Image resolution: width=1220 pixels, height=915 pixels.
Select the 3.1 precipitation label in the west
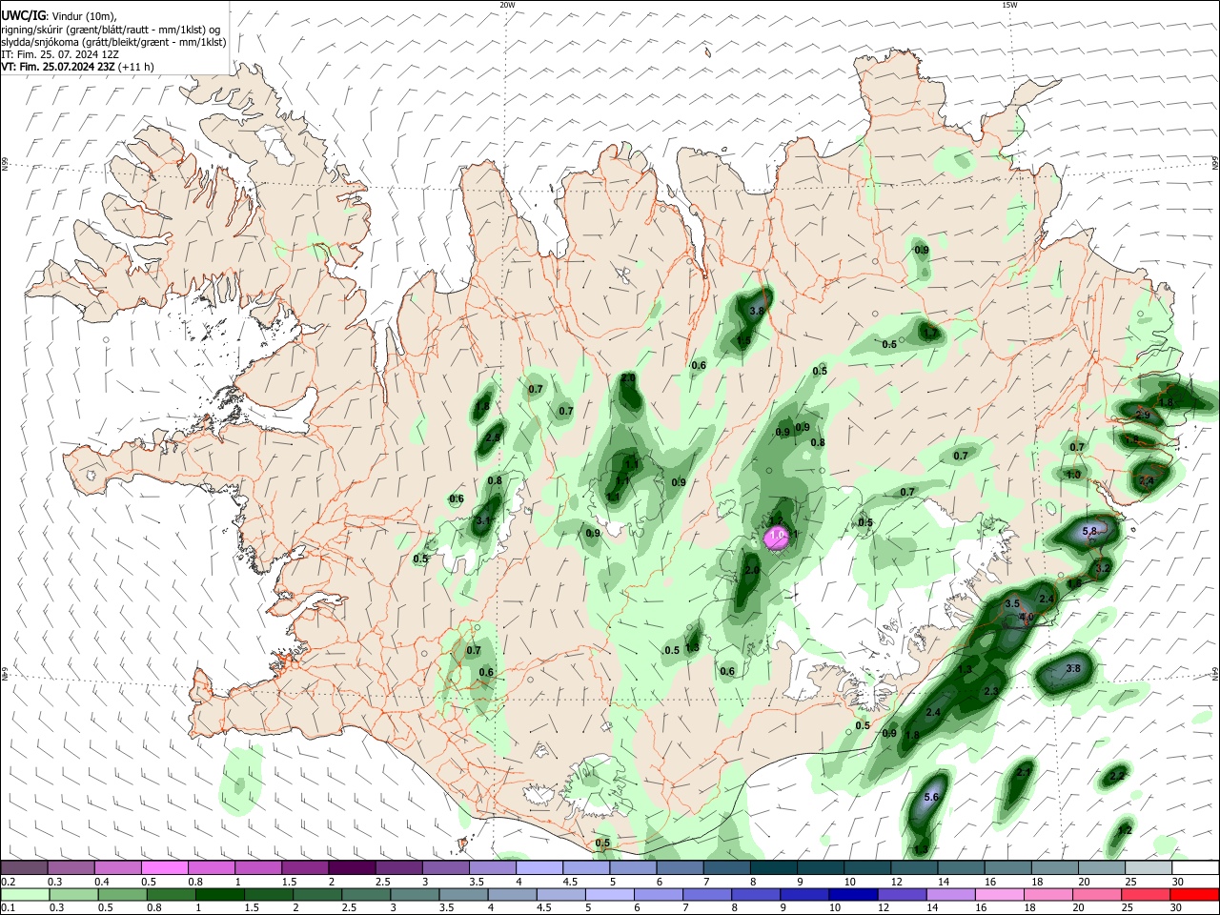tap(482, 521)
